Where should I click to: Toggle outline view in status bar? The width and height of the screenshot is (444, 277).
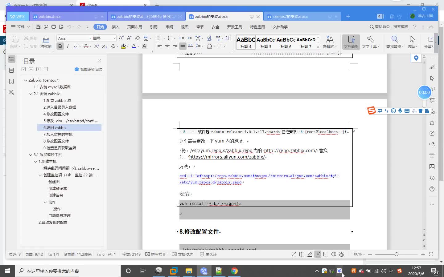326,254
